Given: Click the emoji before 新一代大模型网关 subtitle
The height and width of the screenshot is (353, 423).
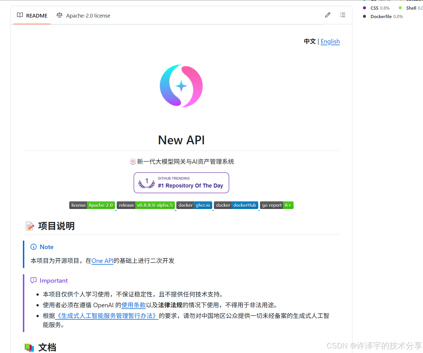Looking at the screenshot, I should coord(133,162).
